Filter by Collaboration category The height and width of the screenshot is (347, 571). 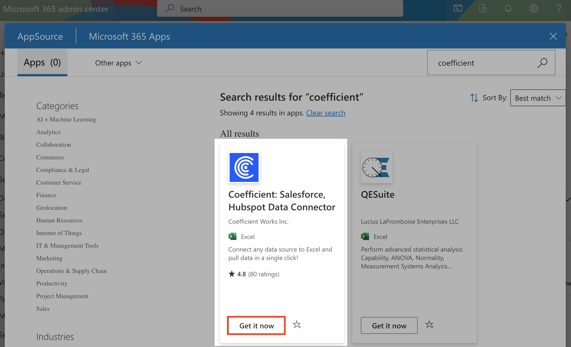coord(54,145)
